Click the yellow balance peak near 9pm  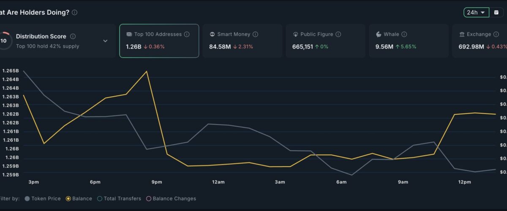147,71
